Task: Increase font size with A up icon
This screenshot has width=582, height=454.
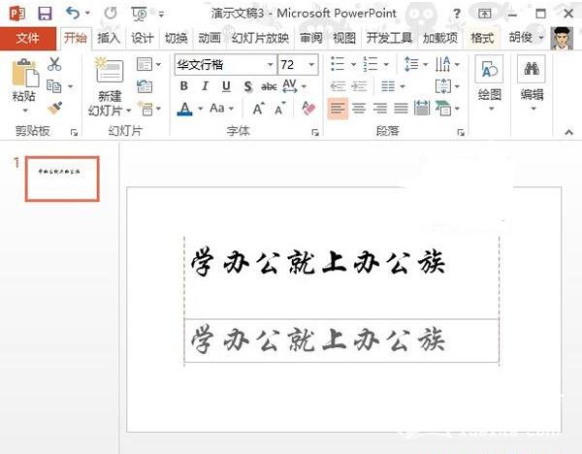Action: (x=259, y=109)
